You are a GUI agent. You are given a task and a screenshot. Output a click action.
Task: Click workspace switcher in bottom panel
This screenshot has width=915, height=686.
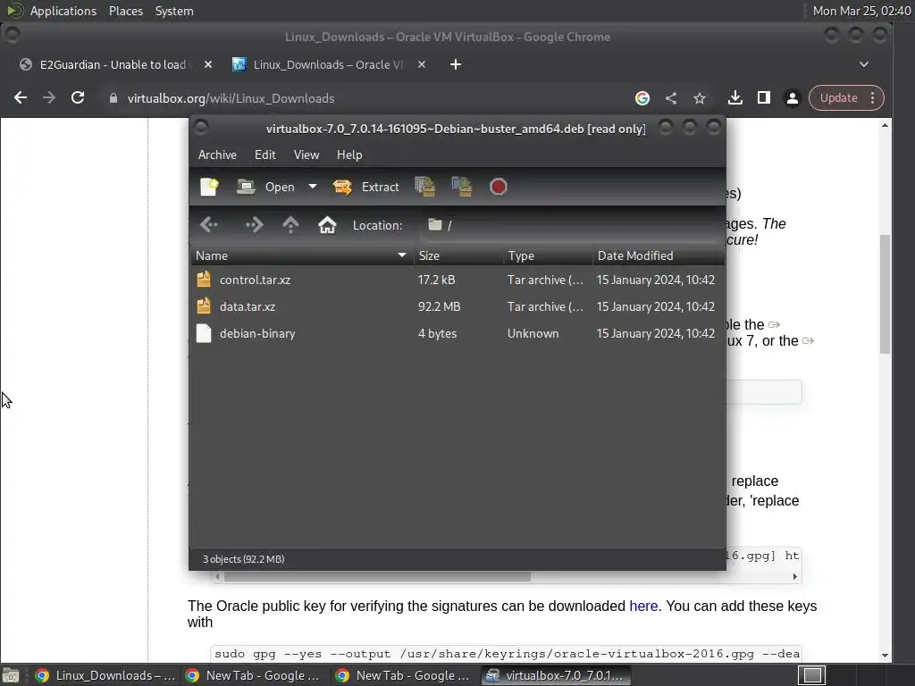coord(811,675)
